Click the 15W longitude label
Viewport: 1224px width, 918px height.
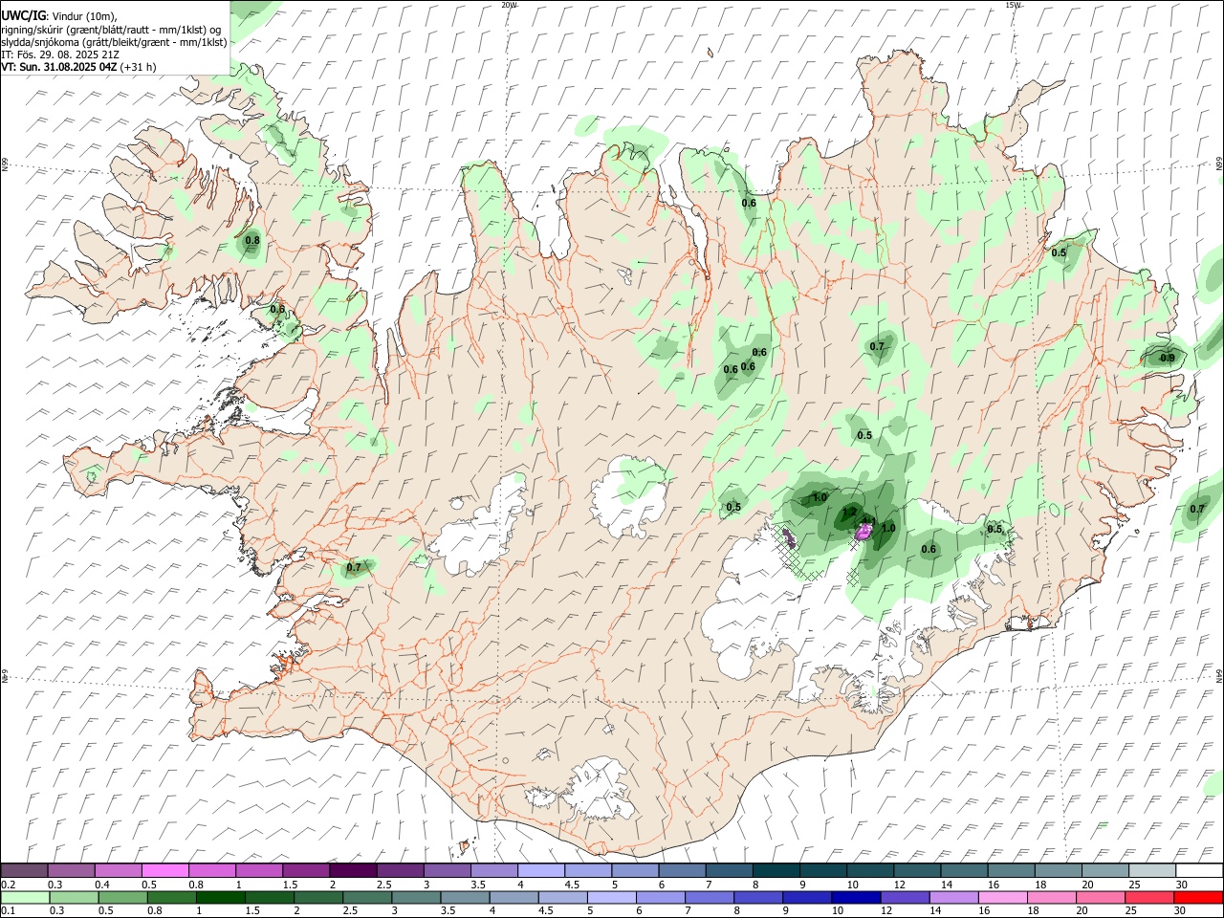[1013, 5]
